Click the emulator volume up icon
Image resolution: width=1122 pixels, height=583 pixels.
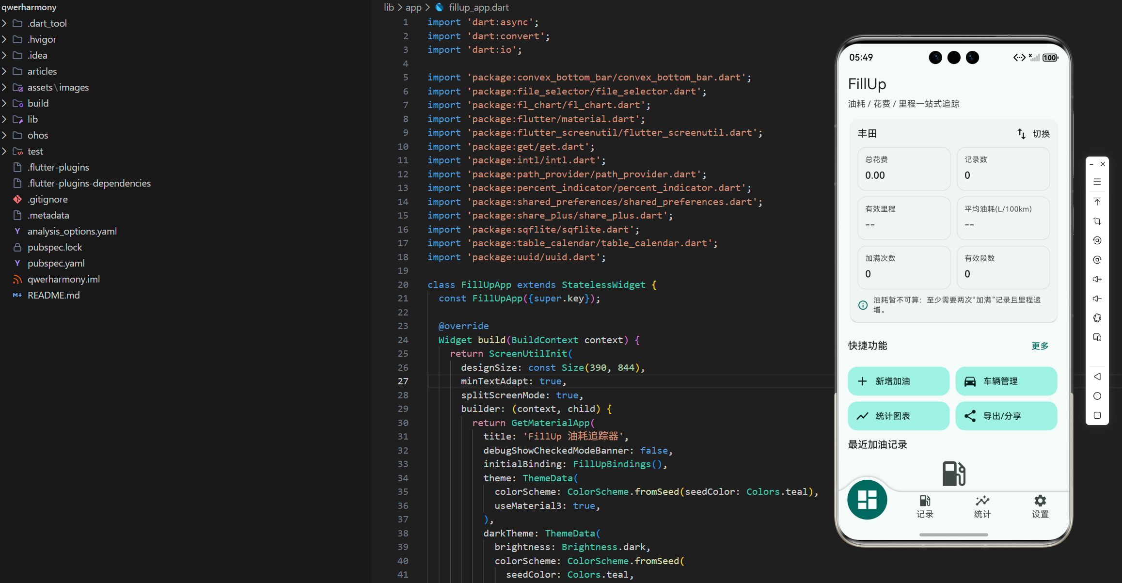(1097, 279)
